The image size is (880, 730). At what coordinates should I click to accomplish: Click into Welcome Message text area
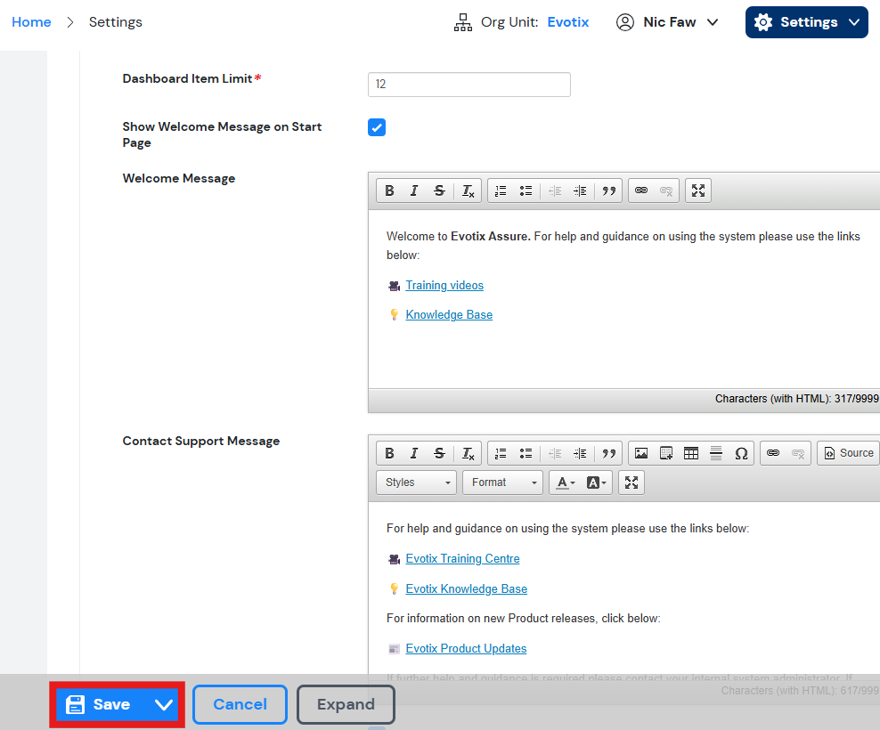click(624, 299)
